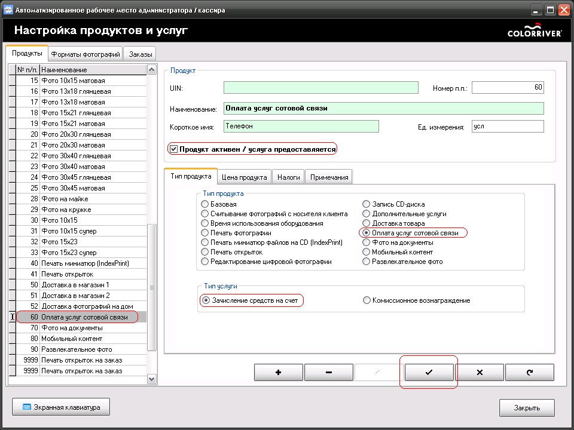Uncheck the 'Продукт активен' checkbox
Screen dimensions: 574x430
coord(174,149)
